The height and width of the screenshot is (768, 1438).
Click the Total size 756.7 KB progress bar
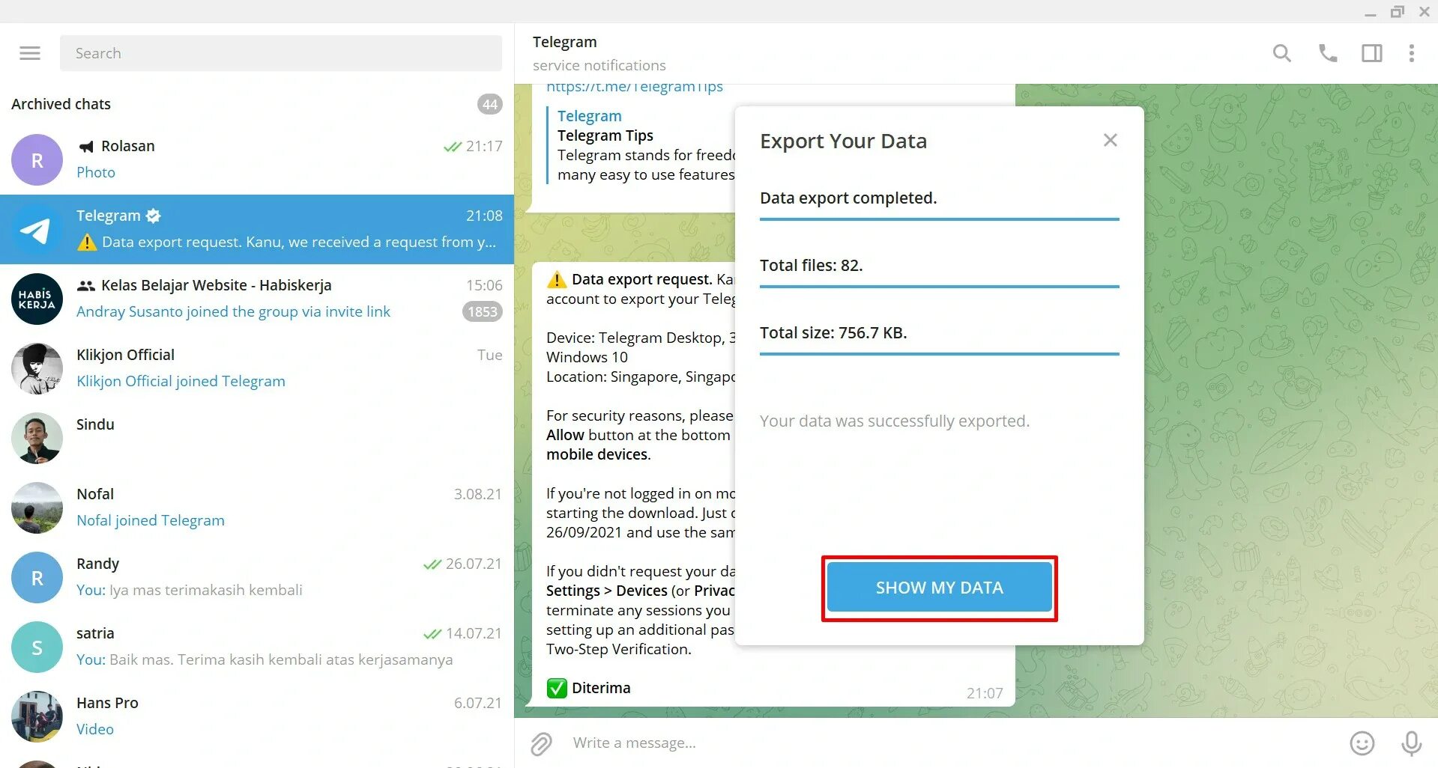[x=940, y=354]
